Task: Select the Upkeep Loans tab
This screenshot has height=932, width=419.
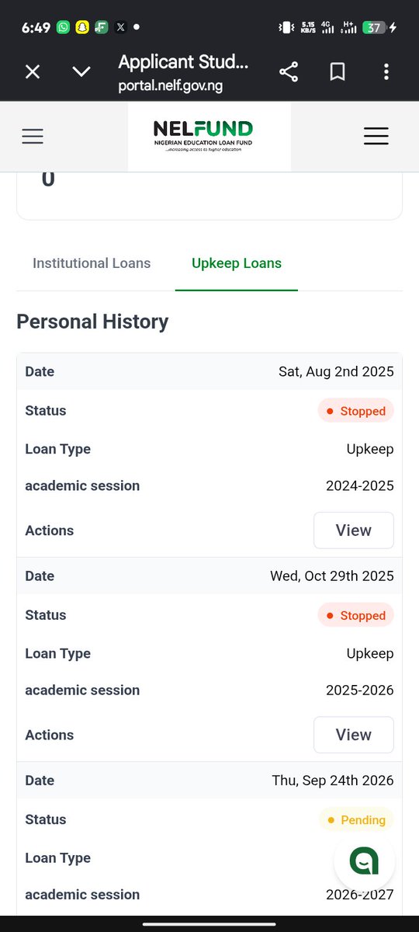Action: pos(237,263)
